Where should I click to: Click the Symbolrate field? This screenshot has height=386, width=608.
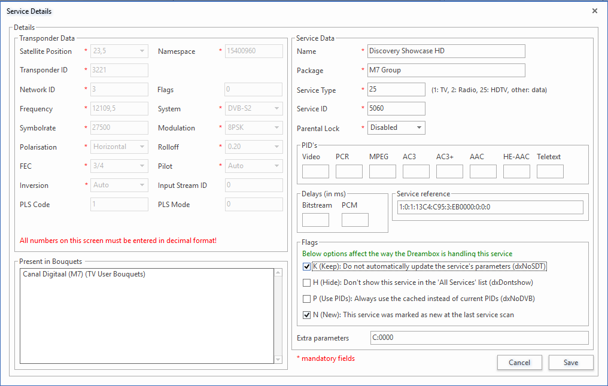(119, 127)
